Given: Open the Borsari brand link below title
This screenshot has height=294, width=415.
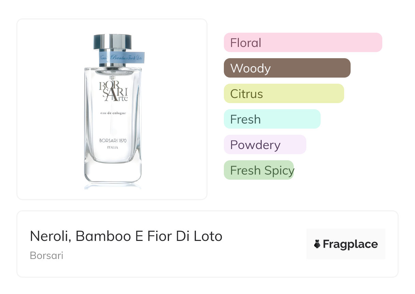Looking at the screenshot, I should pos(47,256).
